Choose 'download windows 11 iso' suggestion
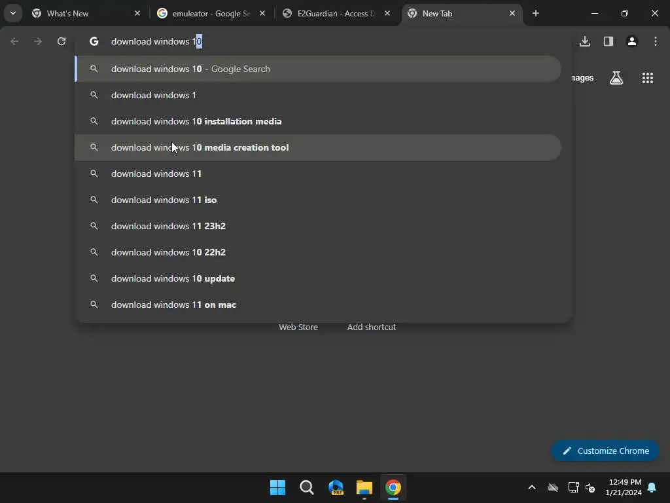 [318, 200]
